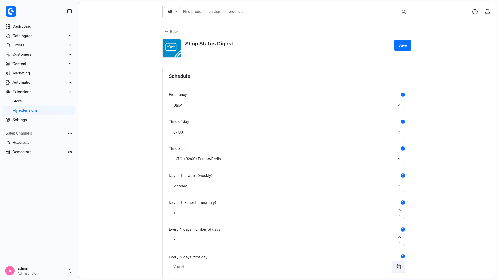Increase Day of the month value

click(x=400, y=210)
